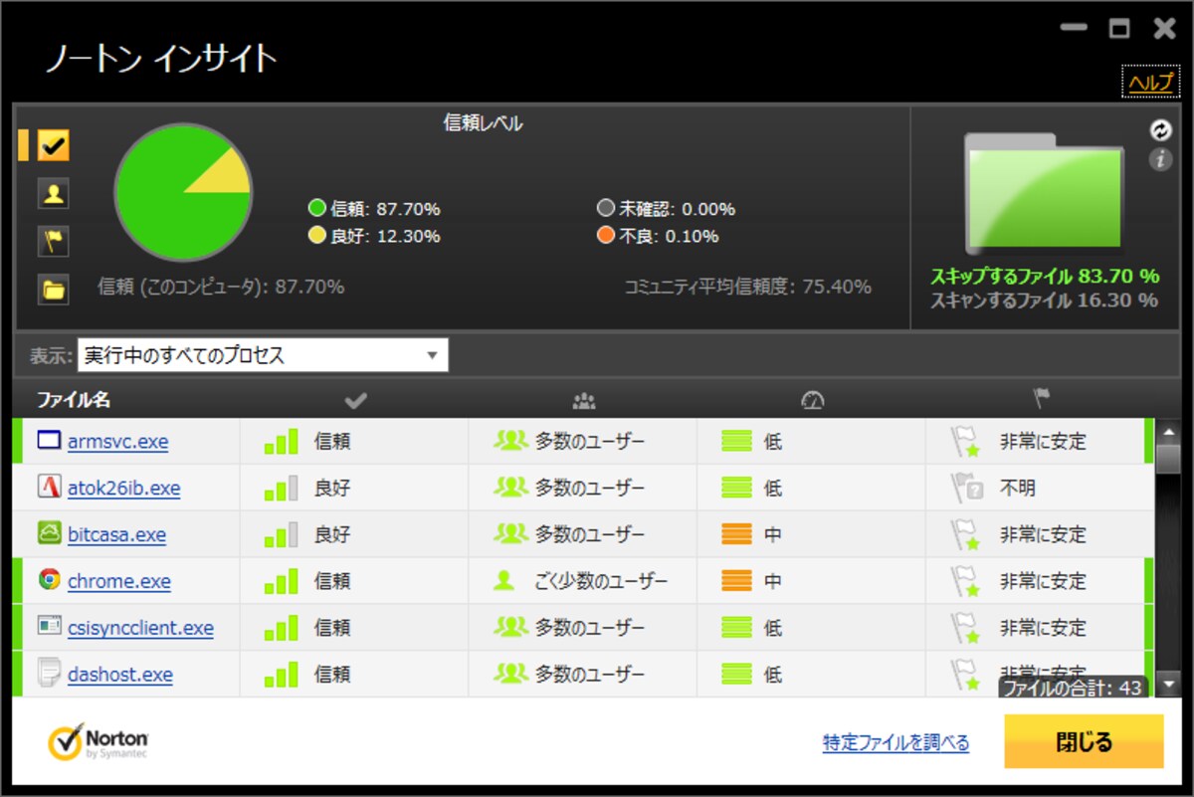Click the refresh icon above the info icon

coord(1160,130)
